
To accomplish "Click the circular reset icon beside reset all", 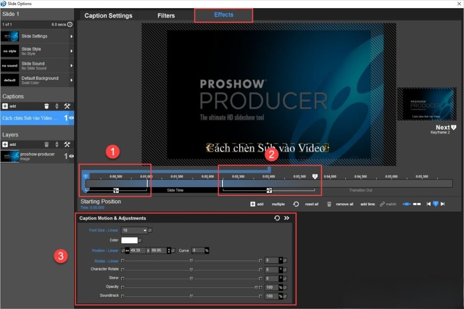I will pyautogui.click(x=296, y=204).
